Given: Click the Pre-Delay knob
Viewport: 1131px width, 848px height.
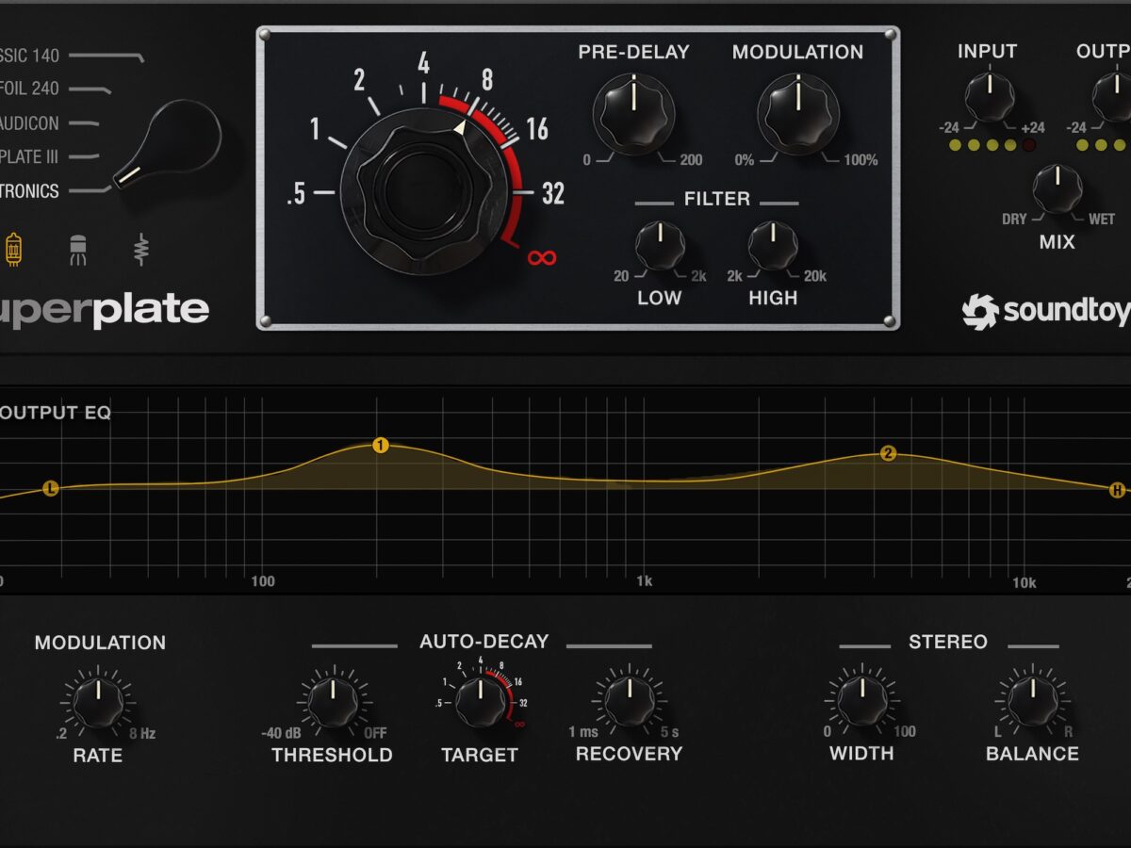Looking at the screenshot, I should click(x=633, y=114).
